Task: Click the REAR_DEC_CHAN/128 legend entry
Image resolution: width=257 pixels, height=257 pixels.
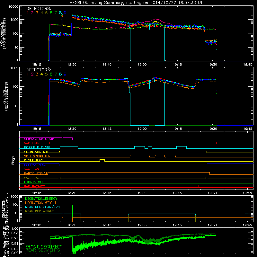Action: click(x=42, y=207)
